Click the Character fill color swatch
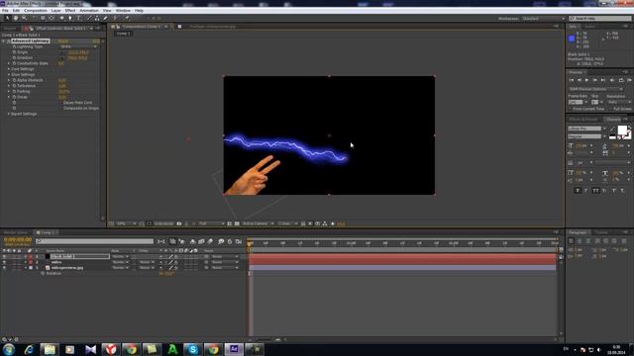 [622, 130]
